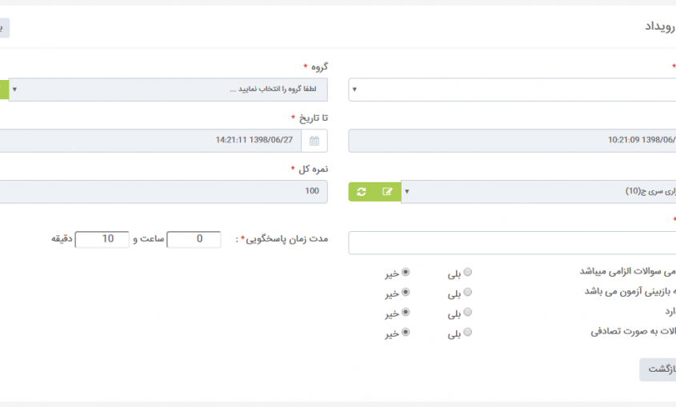Choose خیر for بازبینی آزمون option
Image resolution: width=676 pixels, height=407 pixels.
406,292
